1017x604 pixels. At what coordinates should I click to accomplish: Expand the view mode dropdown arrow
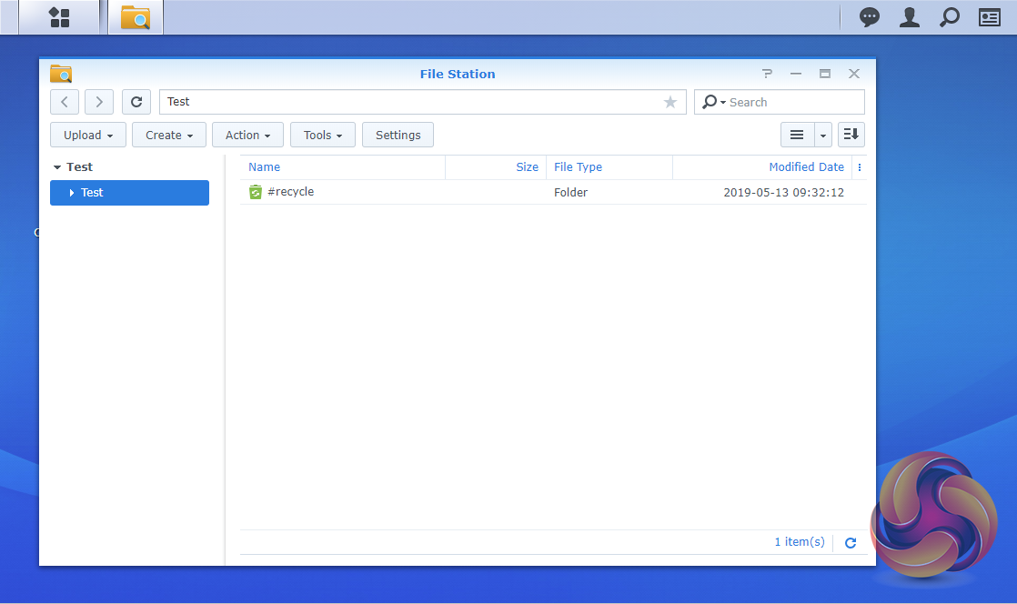tap(823, 135)
